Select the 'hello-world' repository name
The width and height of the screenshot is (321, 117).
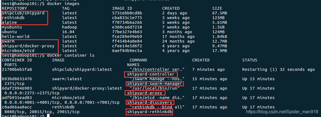pyautogui.click(x=16, y=37)
